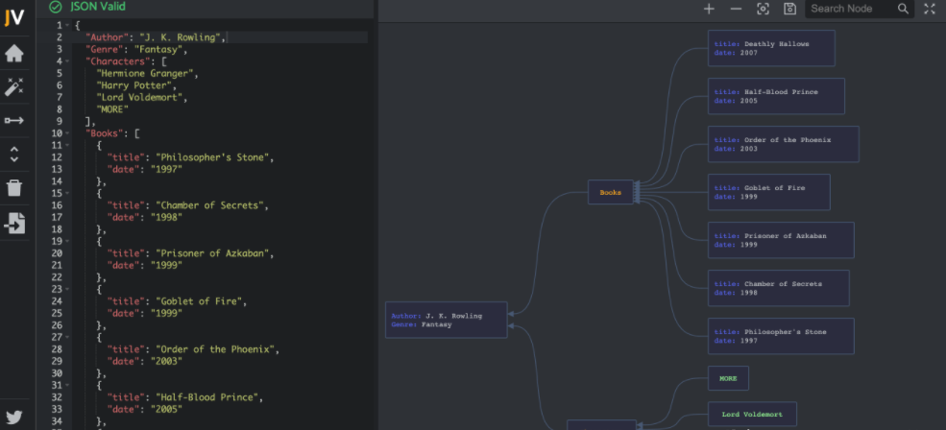946x430 pixels.
Task: Save the graph using the floppy disk icon
Action: coord(789,9)
